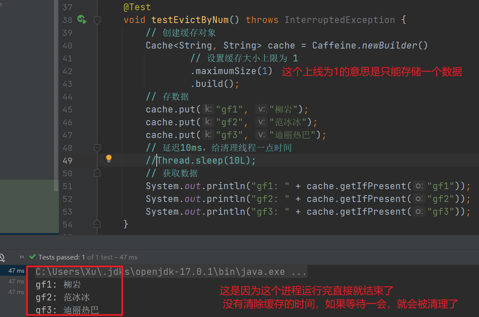Expand the folded java.exe command line ellipsis
Image resolution: width=479 pixels, height=317 pixels.
coord(298,272)
